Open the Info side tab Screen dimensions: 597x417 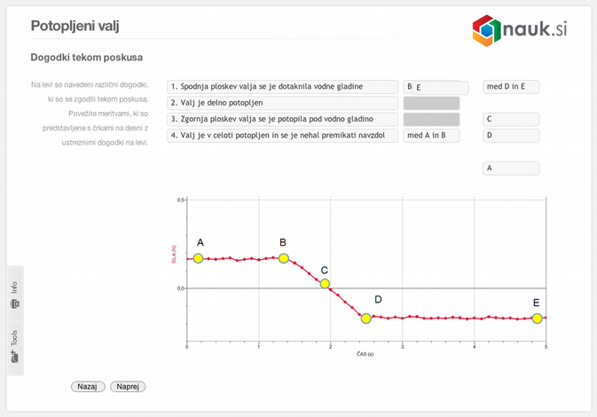(14, 295)
